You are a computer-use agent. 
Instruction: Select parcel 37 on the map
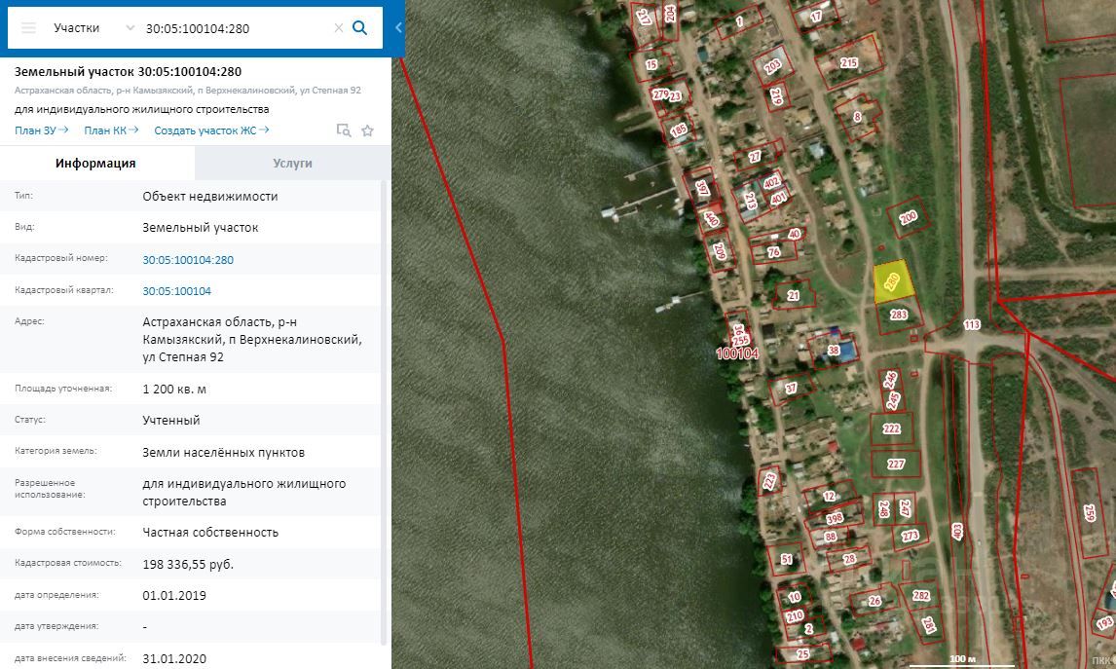791,388
